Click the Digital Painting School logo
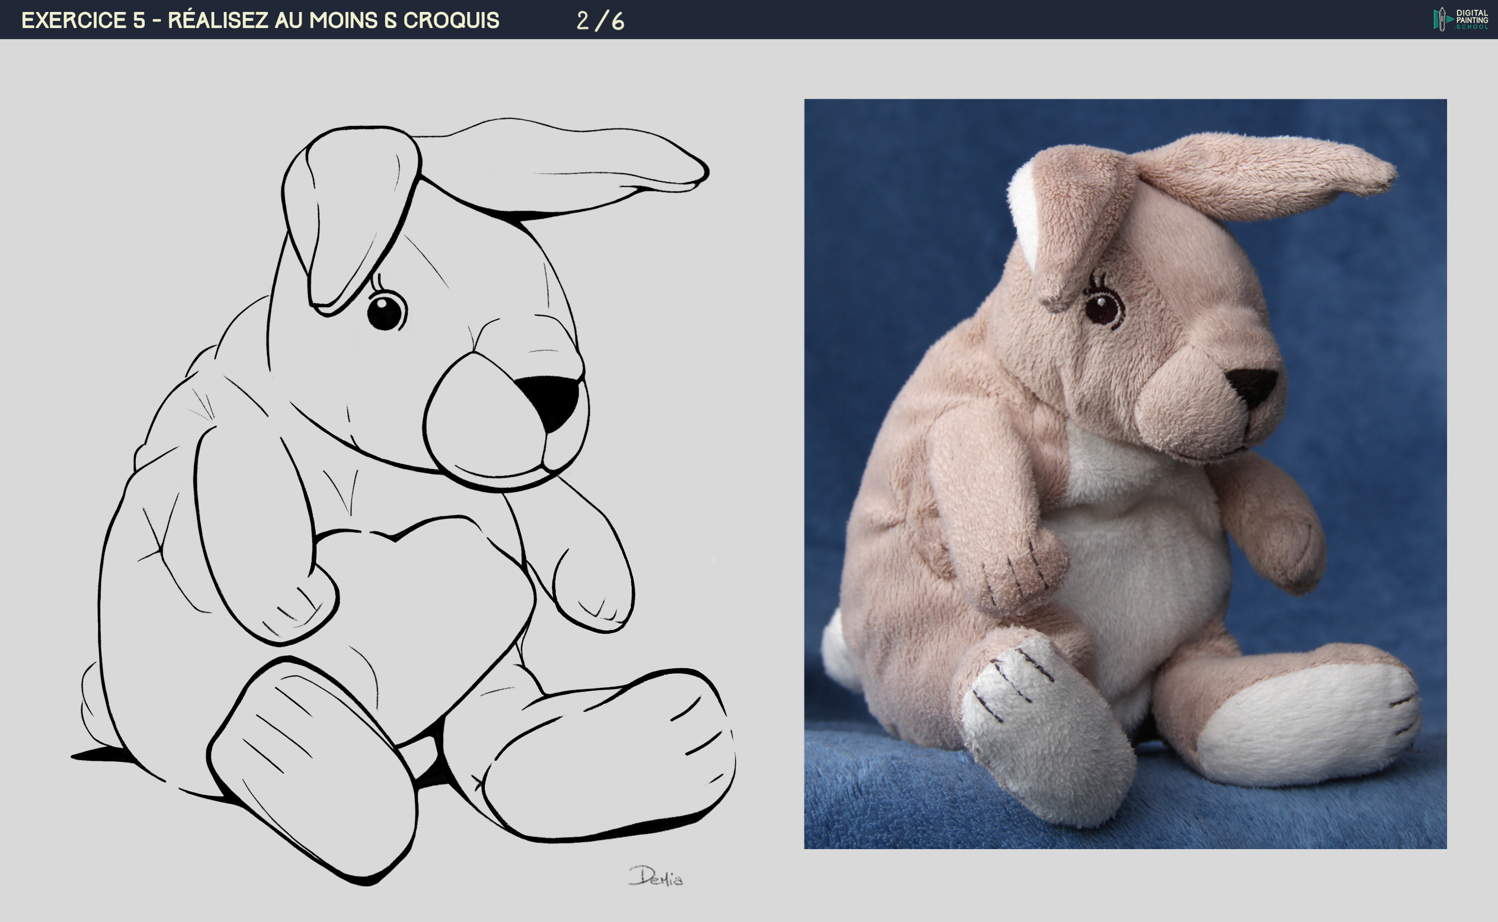The height and width of the screenshot is (922, 1498). coord(1460,19)
